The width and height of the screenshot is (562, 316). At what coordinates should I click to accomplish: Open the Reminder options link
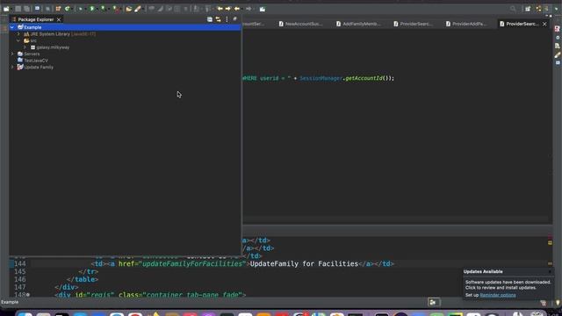[x=498, y=295]
